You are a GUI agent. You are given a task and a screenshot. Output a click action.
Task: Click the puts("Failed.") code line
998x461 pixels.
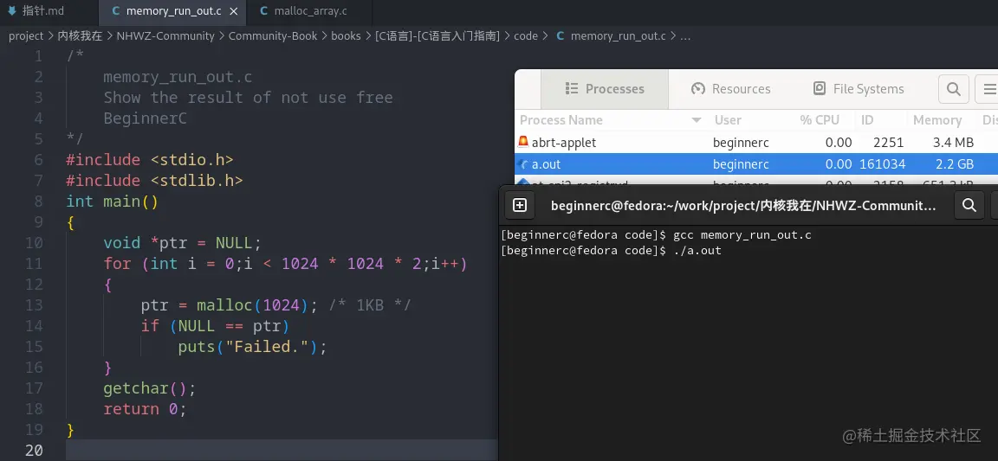[252, 347]
